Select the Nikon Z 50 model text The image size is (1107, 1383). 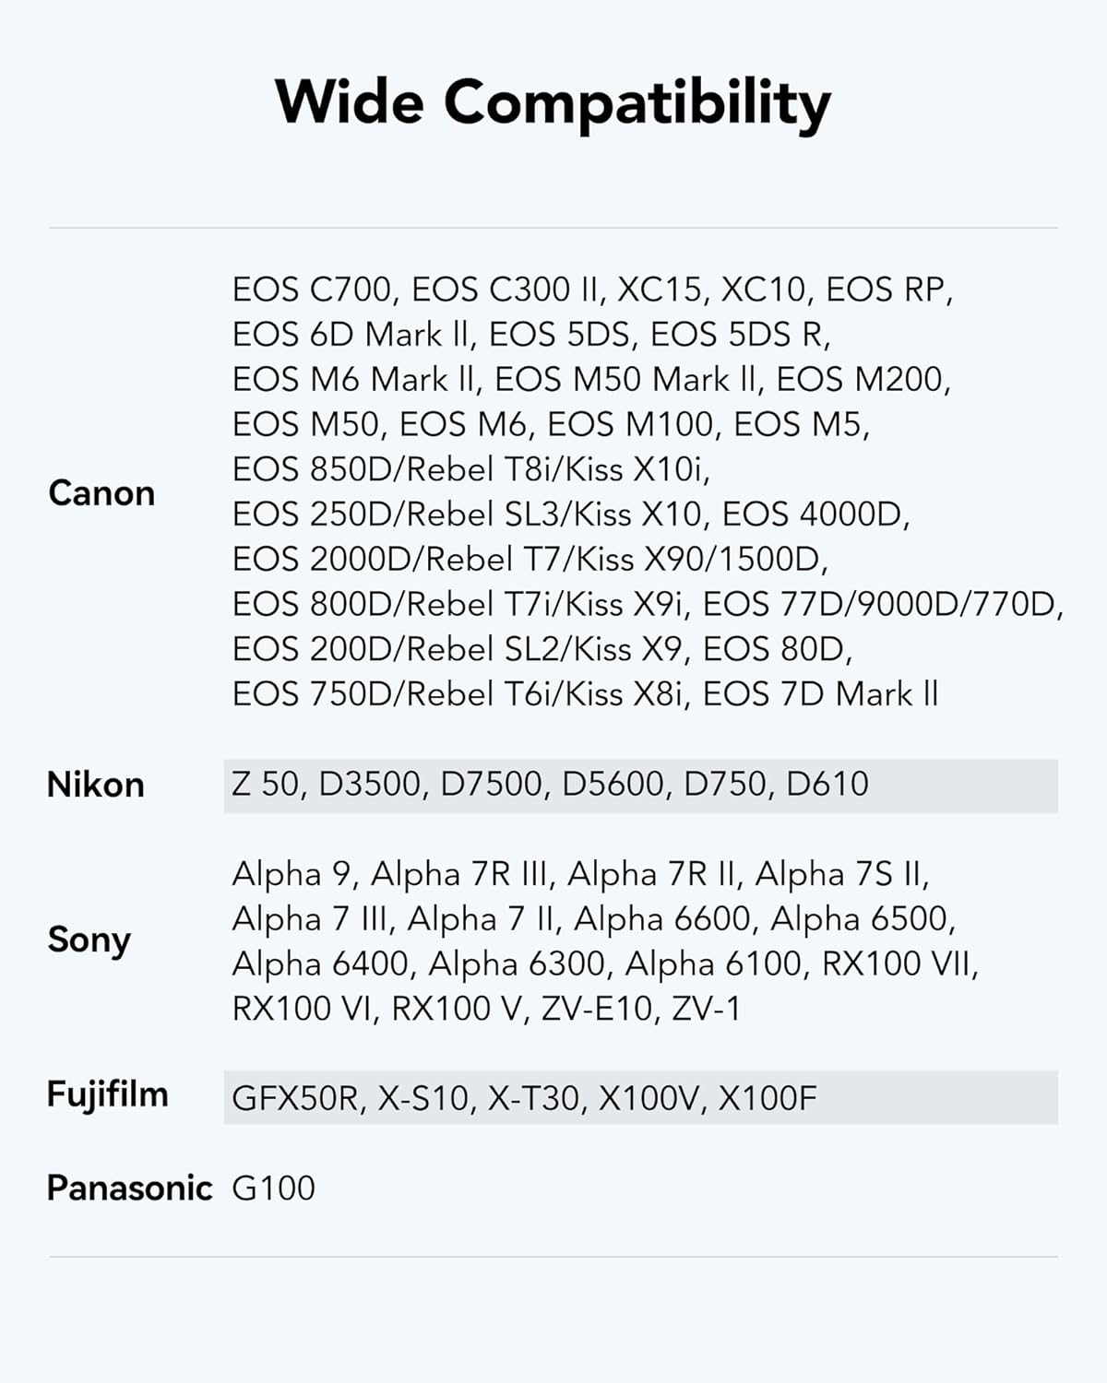(x=266, y=784)
